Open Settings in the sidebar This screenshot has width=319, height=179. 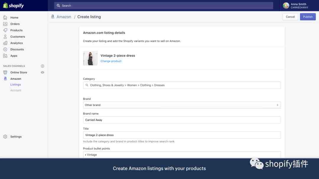click(16, 137)
